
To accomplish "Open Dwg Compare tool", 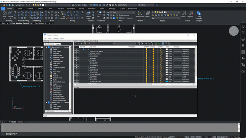I will [x=199, y=15].
